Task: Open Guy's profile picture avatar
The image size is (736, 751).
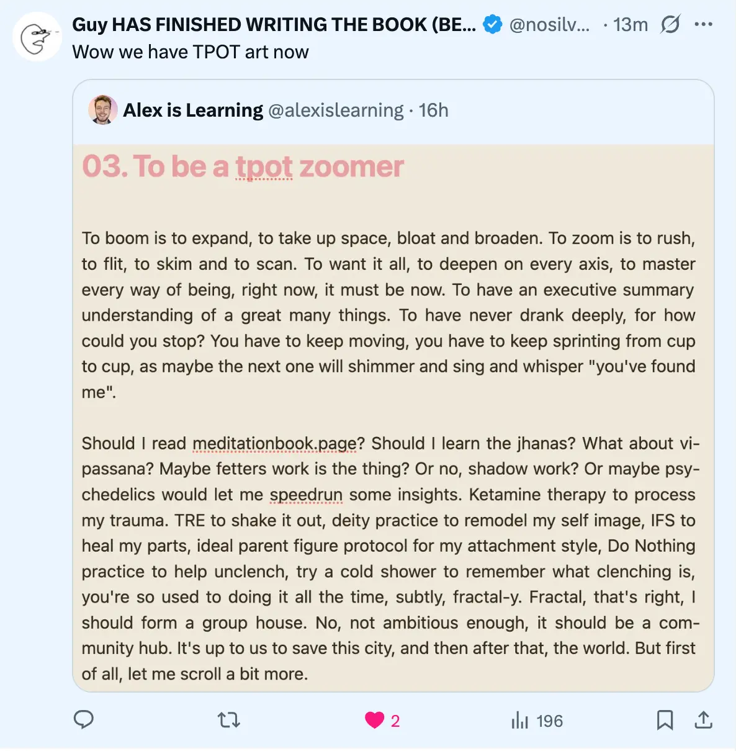Action: coord(37,37)
